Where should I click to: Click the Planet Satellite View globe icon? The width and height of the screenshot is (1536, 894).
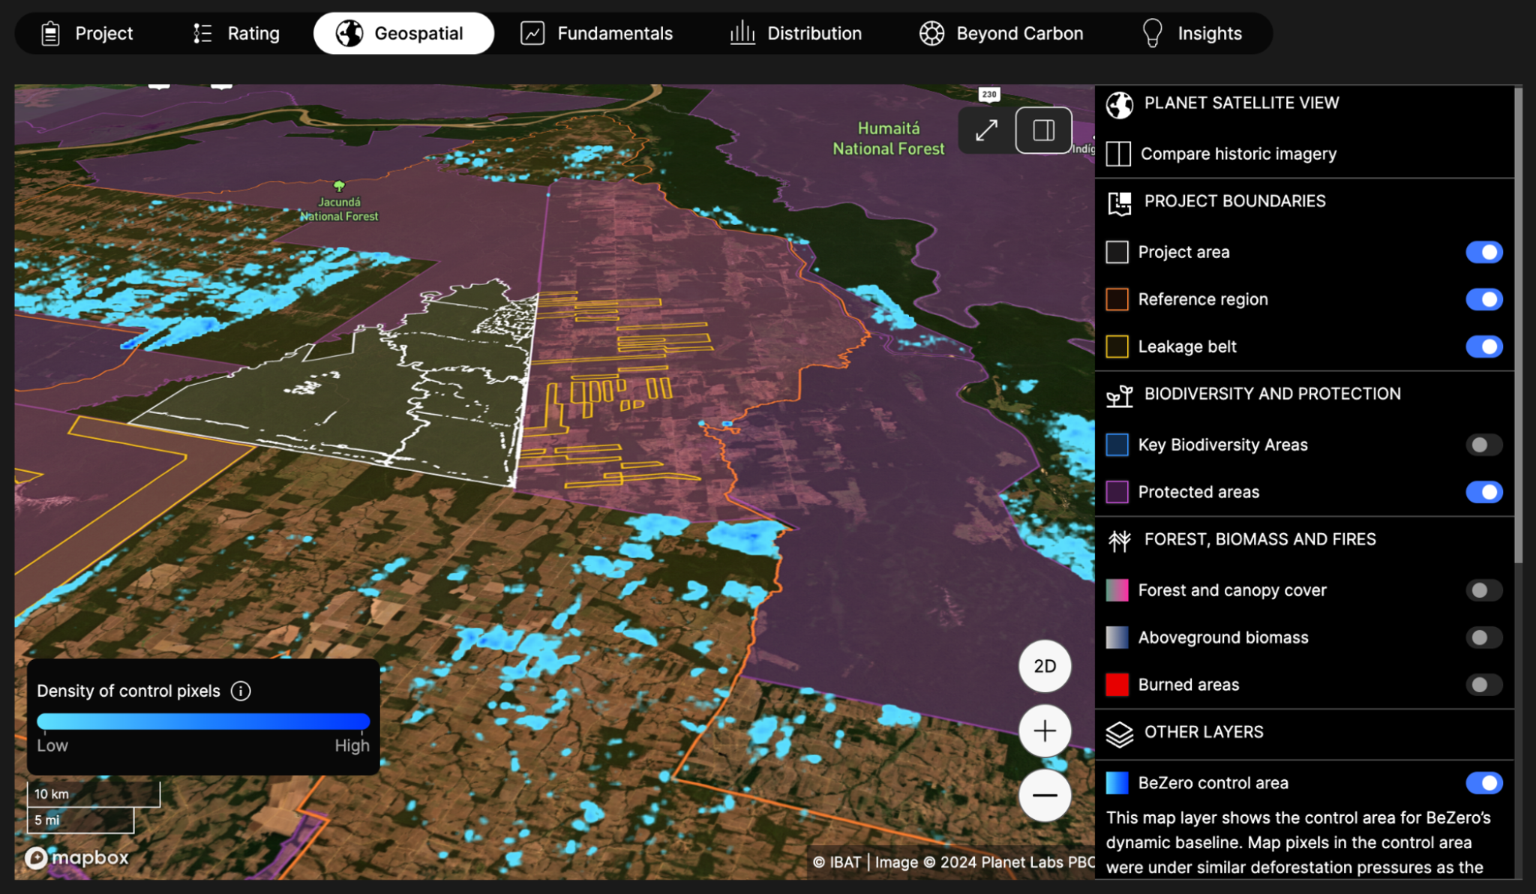tap(1119, 104)
